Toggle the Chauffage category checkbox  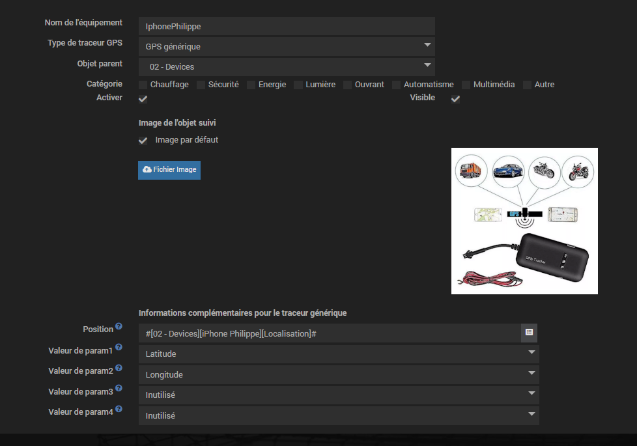pyautogui.click(x=143, y=85)
